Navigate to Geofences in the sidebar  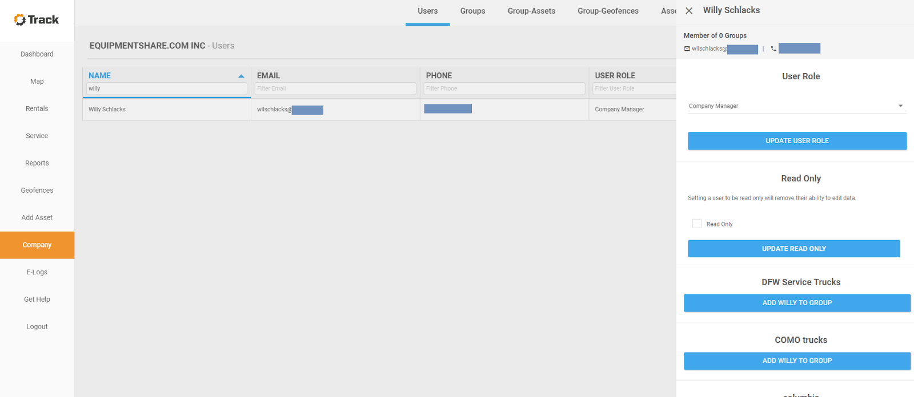[37, 191]
